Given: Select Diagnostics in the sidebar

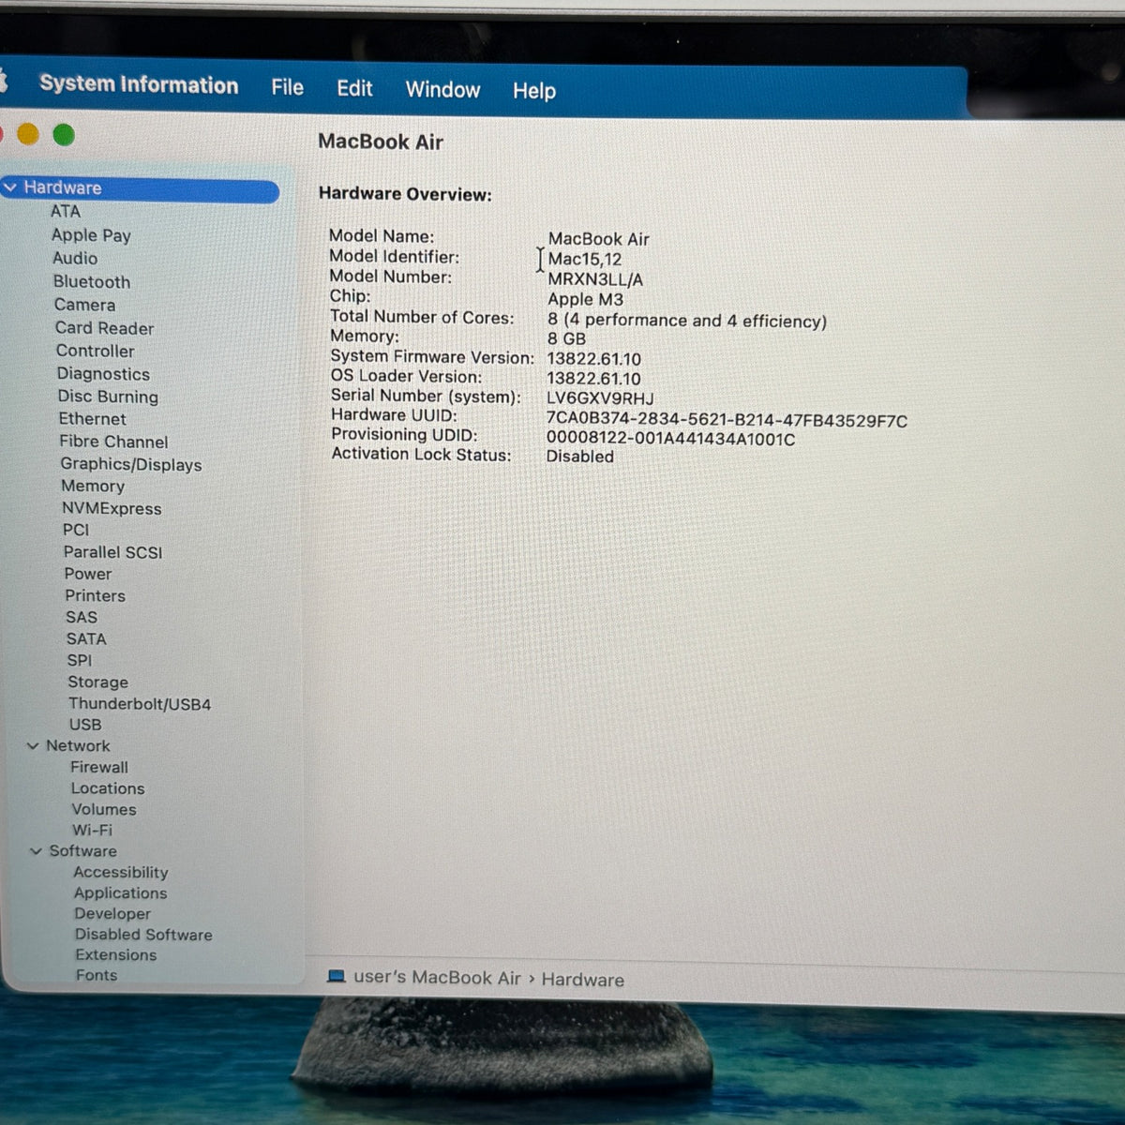Looking at the screenshot, I should pos(103,373).
